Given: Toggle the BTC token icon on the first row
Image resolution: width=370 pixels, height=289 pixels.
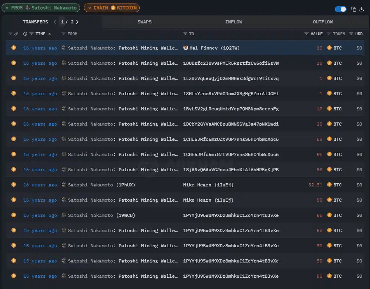Looking at the screenshot, I should [x=329, y=48].
